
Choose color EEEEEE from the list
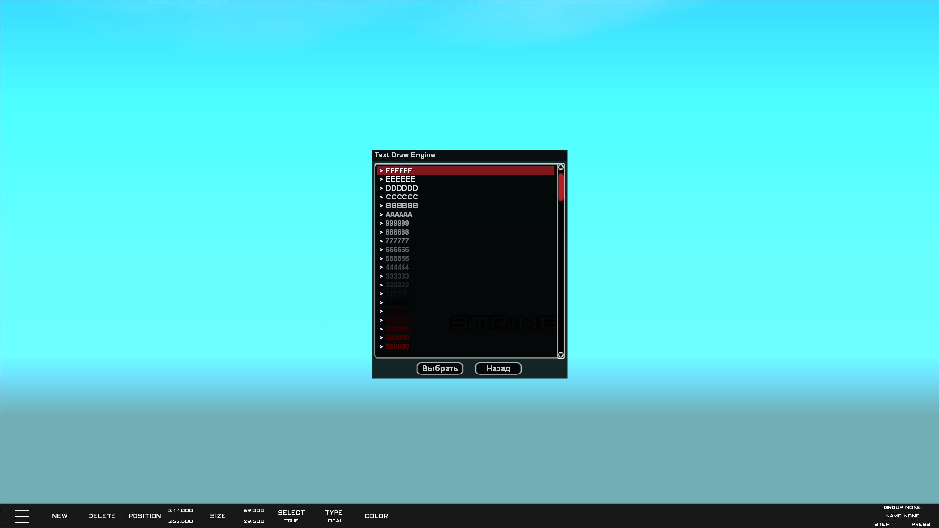point(400,179)
